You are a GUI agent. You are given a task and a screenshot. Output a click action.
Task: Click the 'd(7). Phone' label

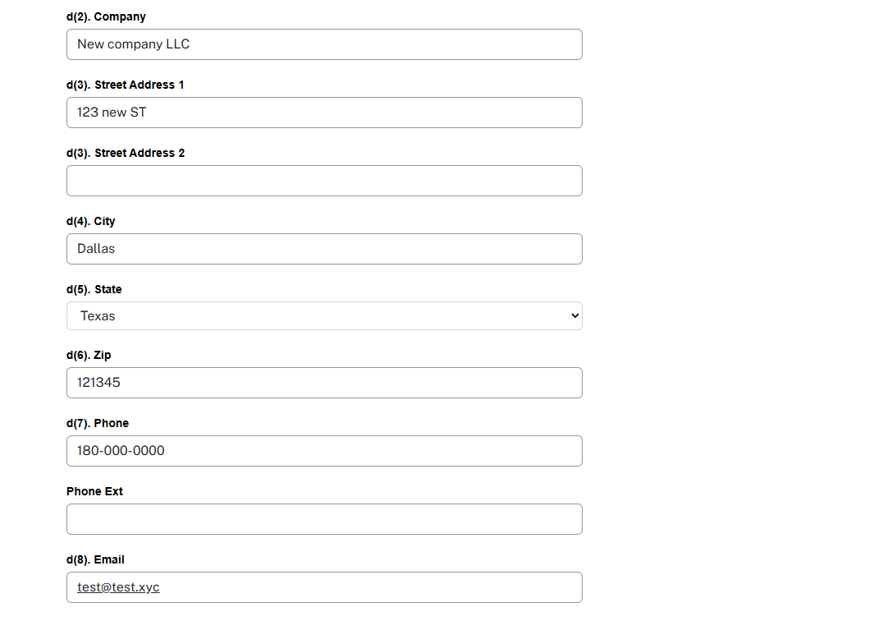(x=98, y=423)
